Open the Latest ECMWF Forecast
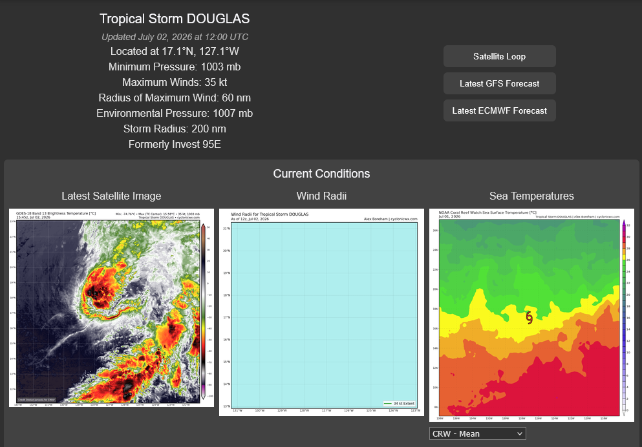 coord(500,110)
